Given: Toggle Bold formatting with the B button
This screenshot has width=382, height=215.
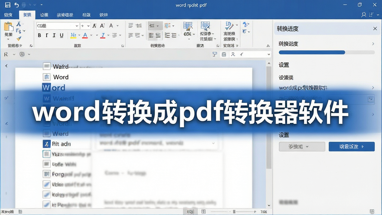Looking at the screenshot, I should coord(40,35).
